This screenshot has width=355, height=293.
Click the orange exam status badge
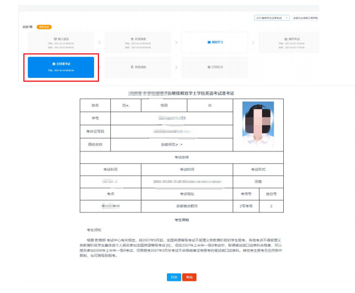pos(43,27)
